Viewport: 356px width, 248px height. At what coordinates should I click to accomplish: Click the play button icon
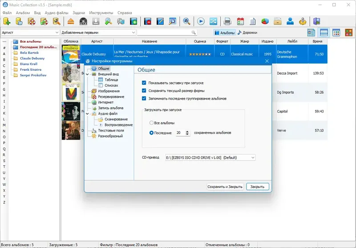201,21
